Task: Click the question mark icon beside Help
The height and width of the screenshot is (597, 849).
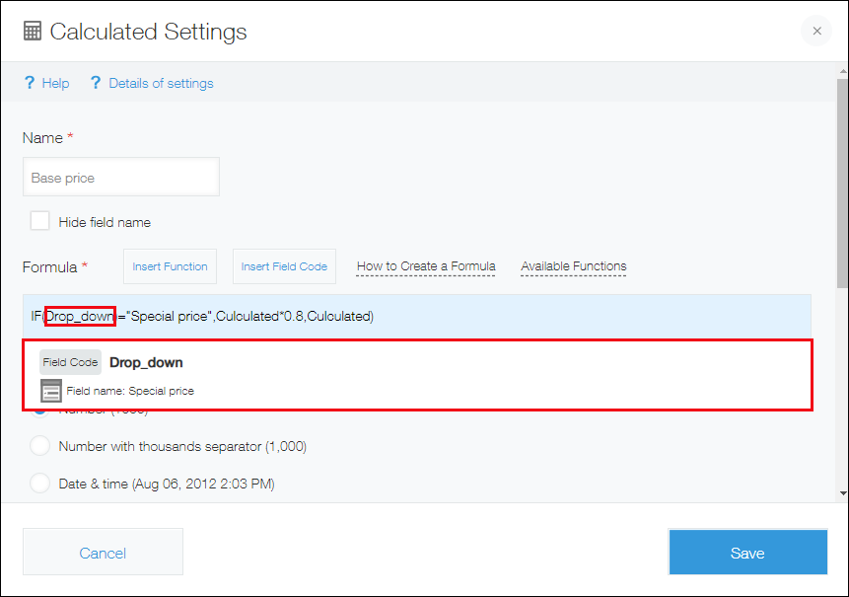Action: (30, 83)
